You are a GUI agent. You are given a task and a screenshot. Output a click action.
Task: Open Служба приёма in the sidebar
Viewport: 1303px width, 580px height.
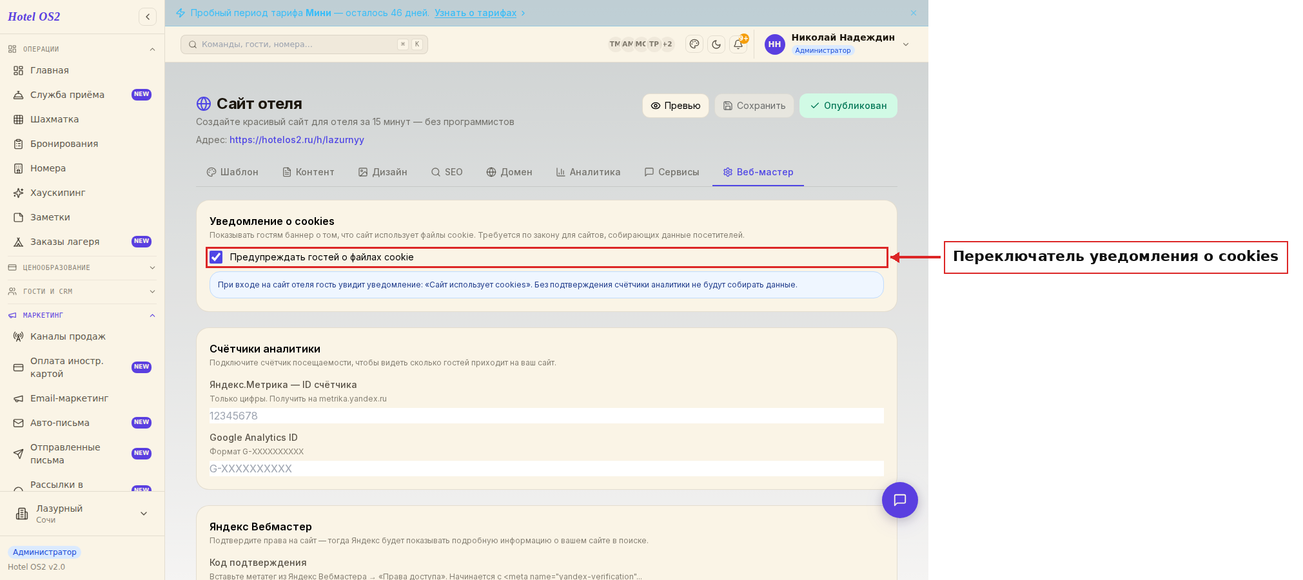coord(82,95)
